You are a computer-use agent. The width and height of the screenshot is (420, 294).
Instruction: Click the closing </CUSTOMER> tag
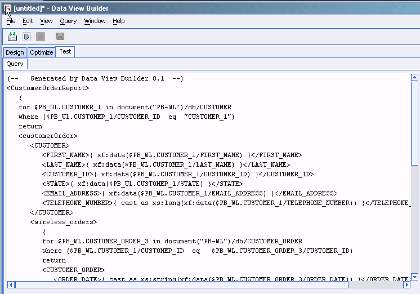click(x=52, y=212)
